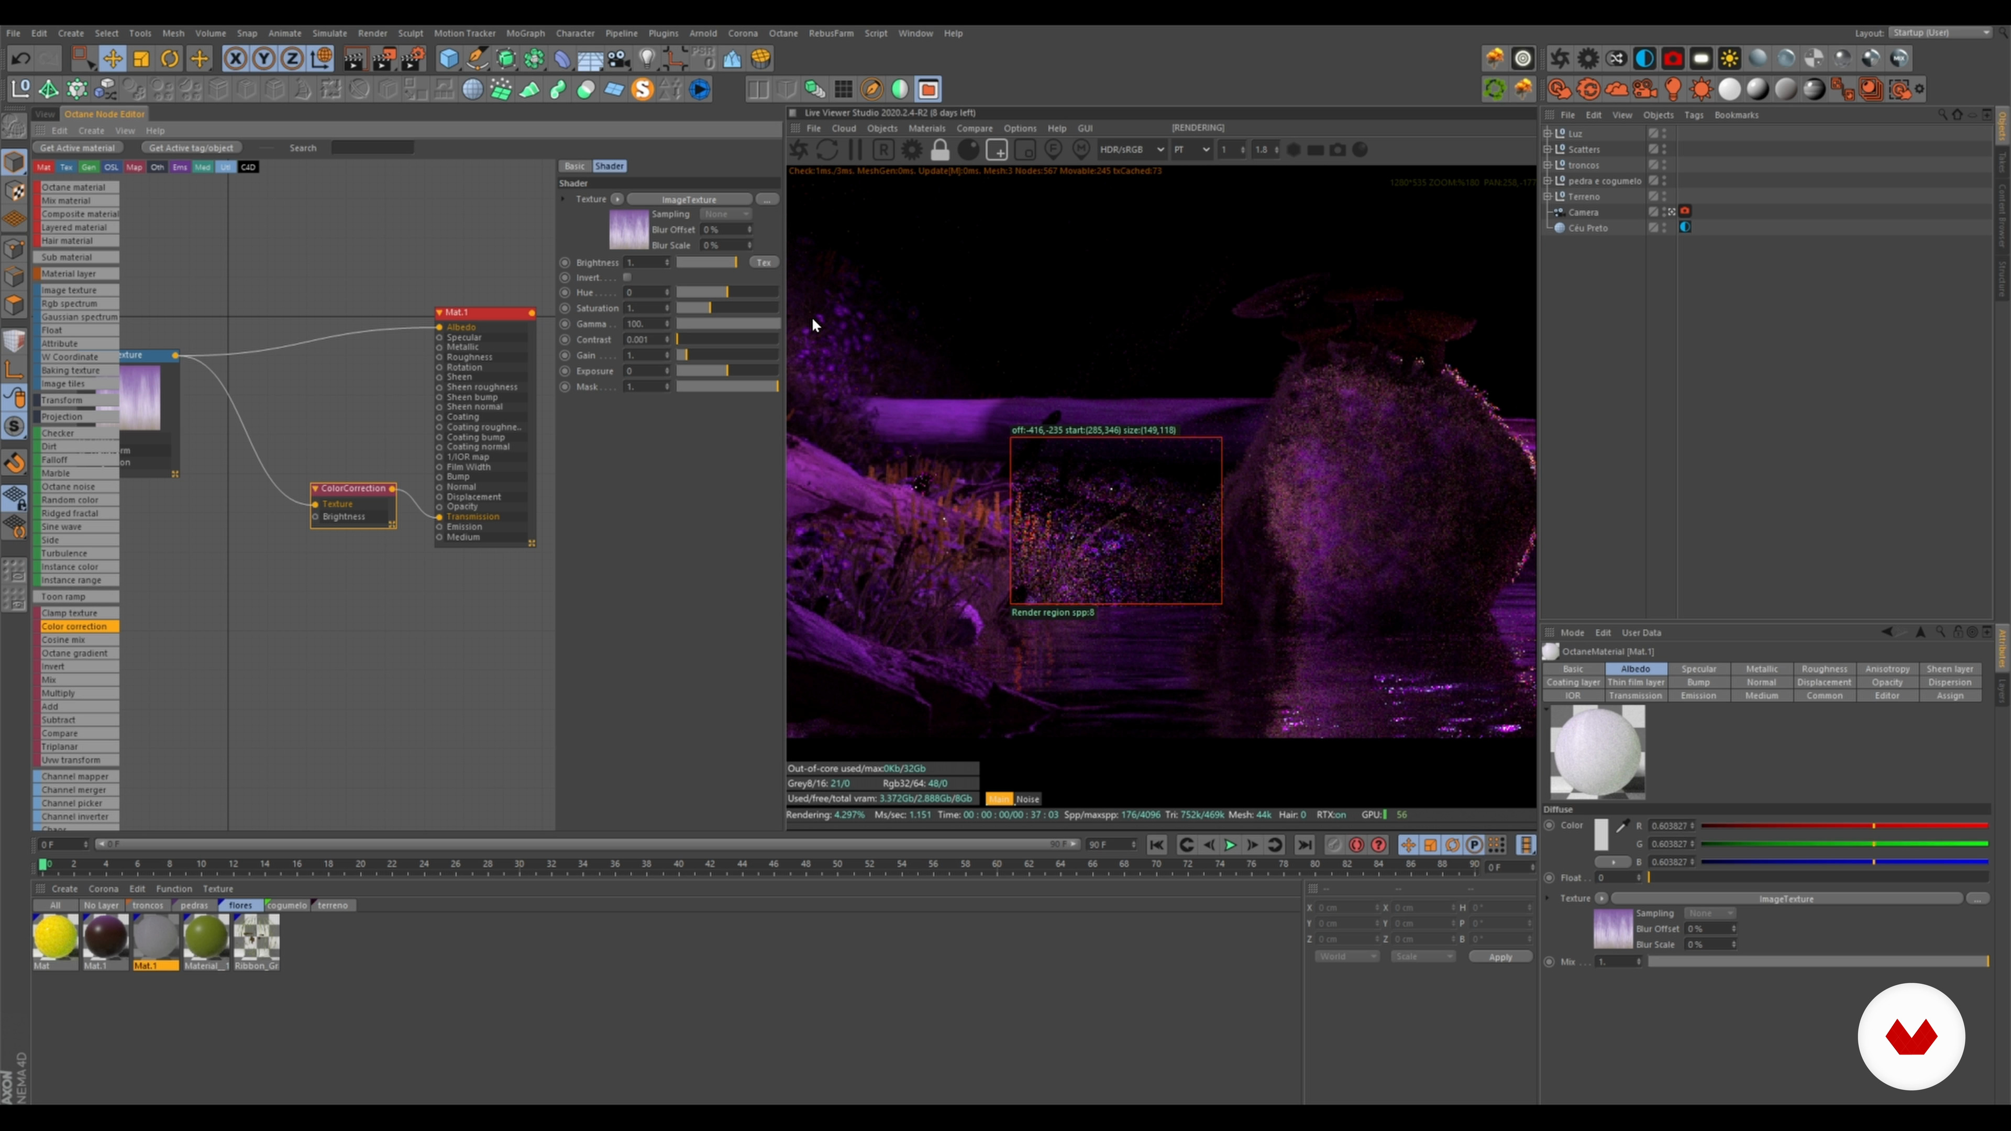Toggle the Invert checkbox
Image resolution: width=2011 pixels, height=1131 pixels.
click(x=627, y=277)
